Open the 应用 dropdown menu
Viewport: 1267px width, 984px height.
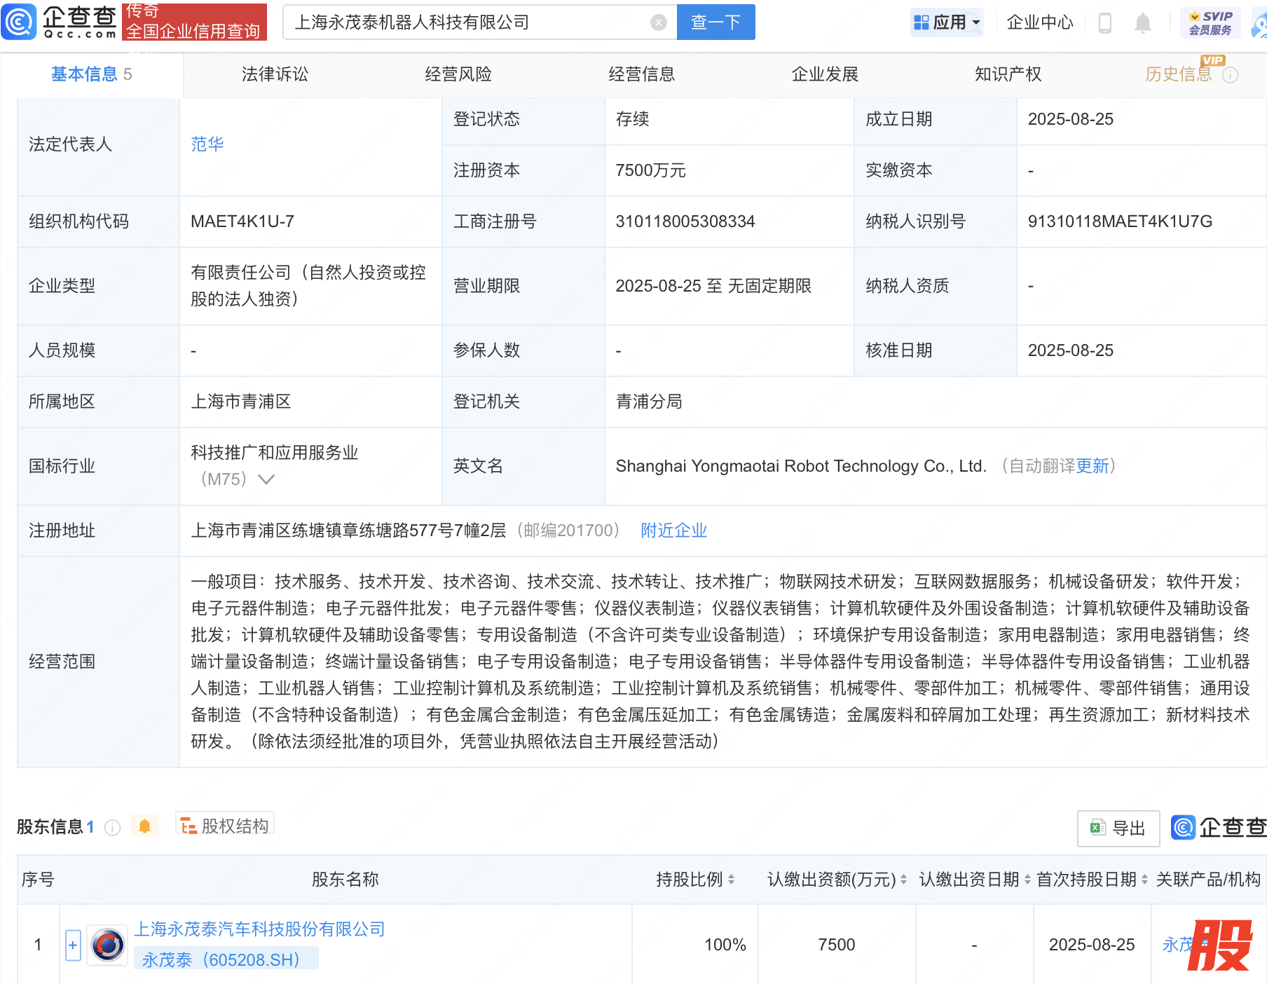tap(947, 22)
